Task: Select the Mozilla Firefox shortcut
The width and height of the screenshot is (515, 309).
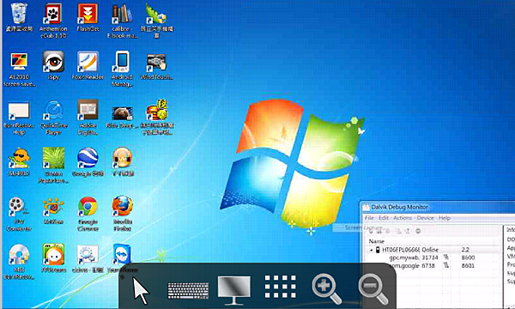Action: [x=122, y=214]
